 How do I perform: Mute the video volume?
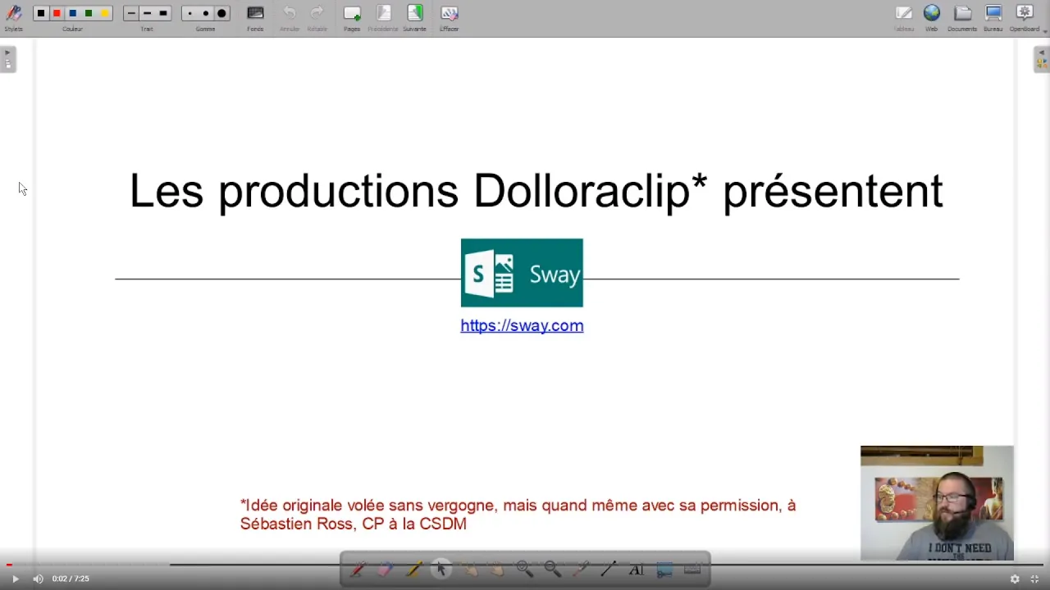click(x=38, y=579)
